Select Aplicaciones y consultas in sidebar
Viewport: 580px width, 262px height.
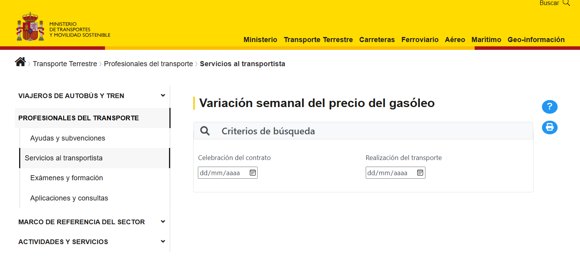[x=69, y=198]
